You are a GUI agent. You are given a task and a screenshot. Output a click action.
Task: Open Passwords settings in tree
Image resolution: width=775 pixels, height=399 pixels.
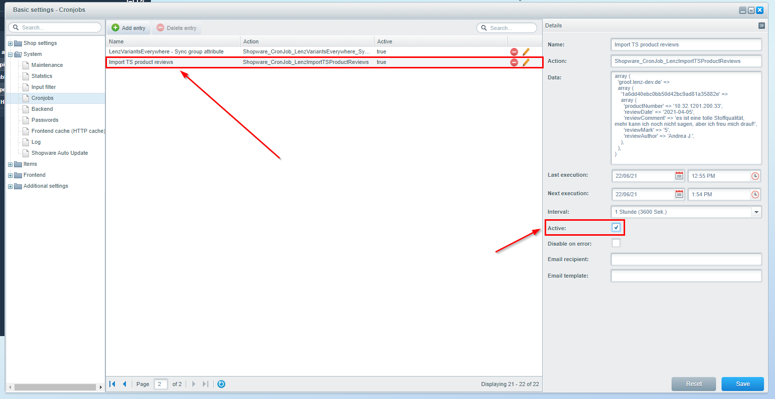coord(45,120)
